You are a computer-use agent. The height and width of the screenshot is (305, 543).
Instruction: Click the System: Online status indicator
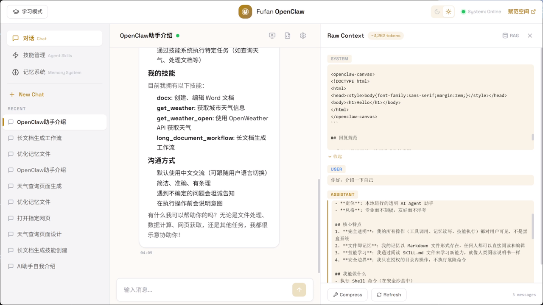click(481, 12)
